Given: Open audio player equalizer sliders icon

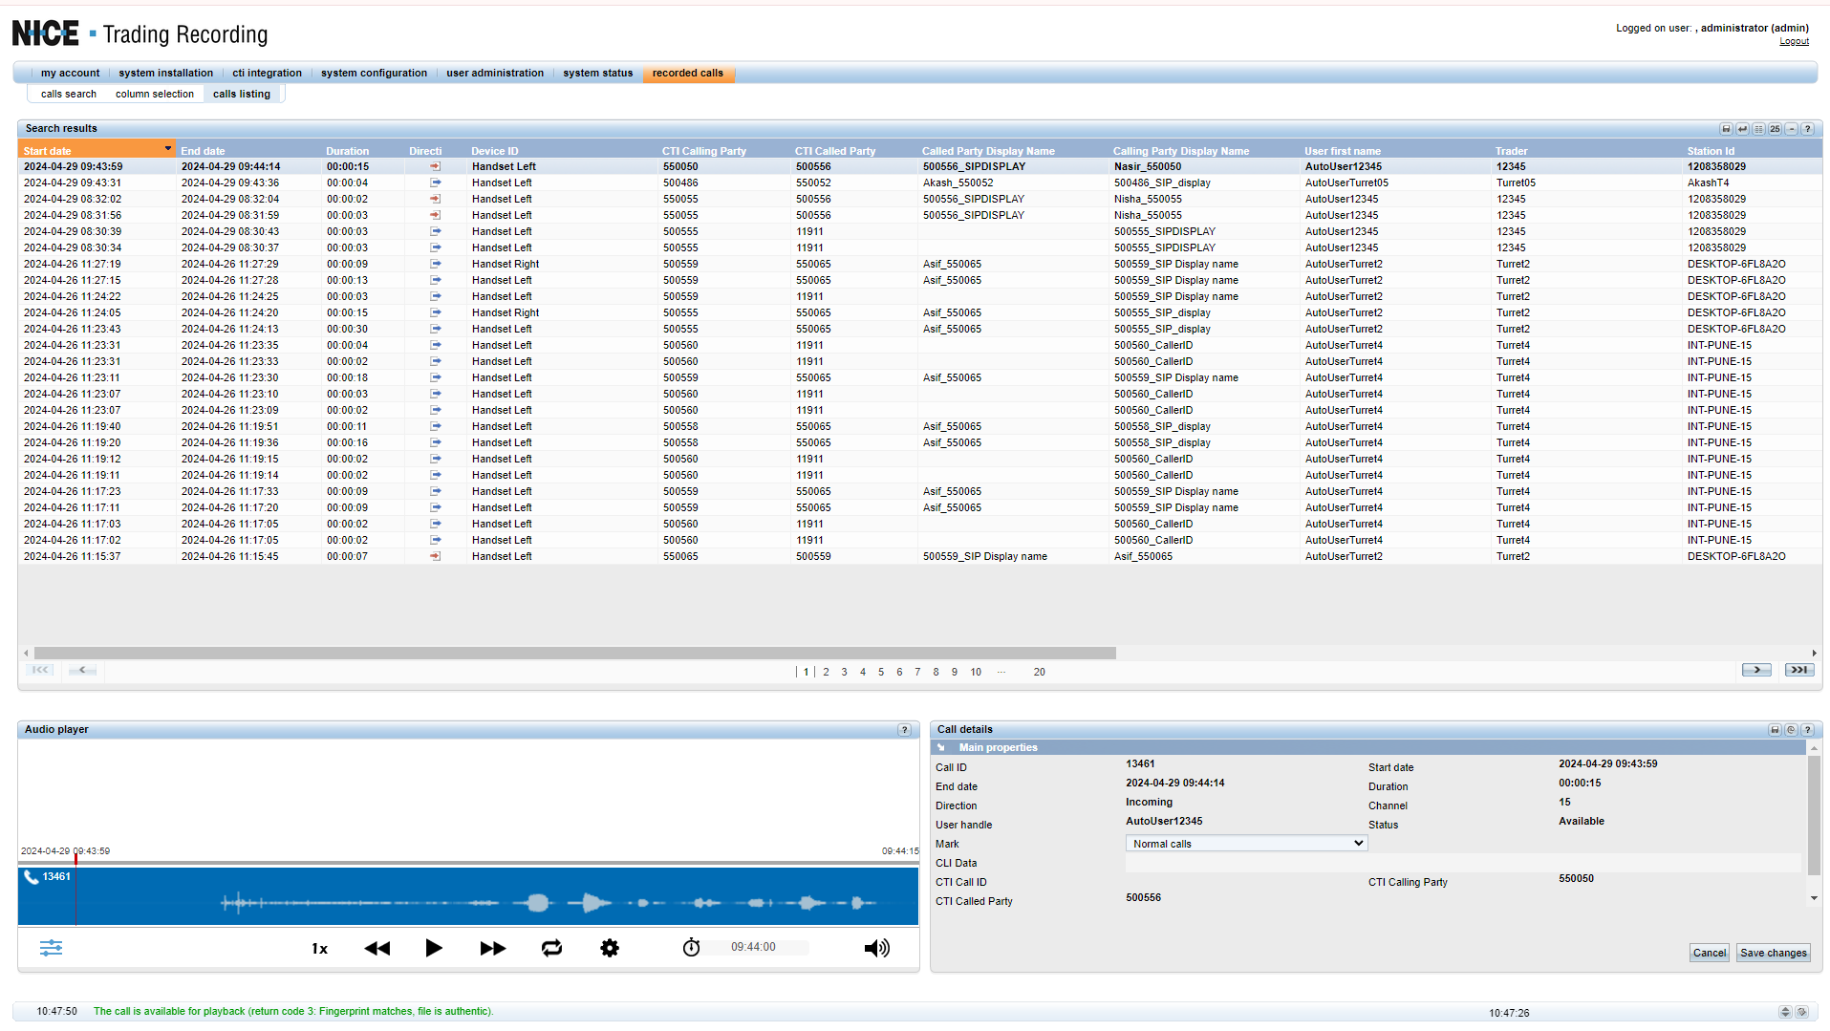Looking at the screenshot, I should 51,948.
